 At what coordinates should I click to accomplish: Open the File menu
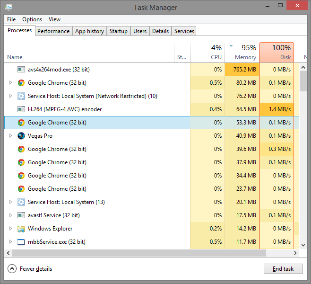click(x=11, y=19)
